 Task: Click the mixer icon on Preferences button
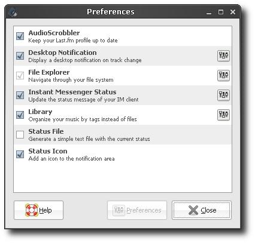click(x=119, y=210)
